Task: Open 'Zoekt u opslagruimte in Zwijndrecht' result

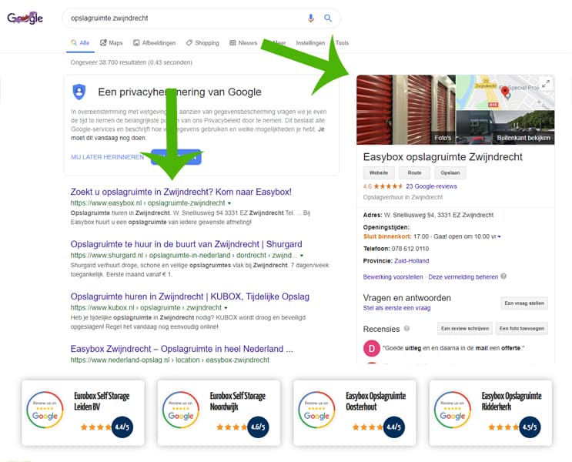Action: coord(181,192)
